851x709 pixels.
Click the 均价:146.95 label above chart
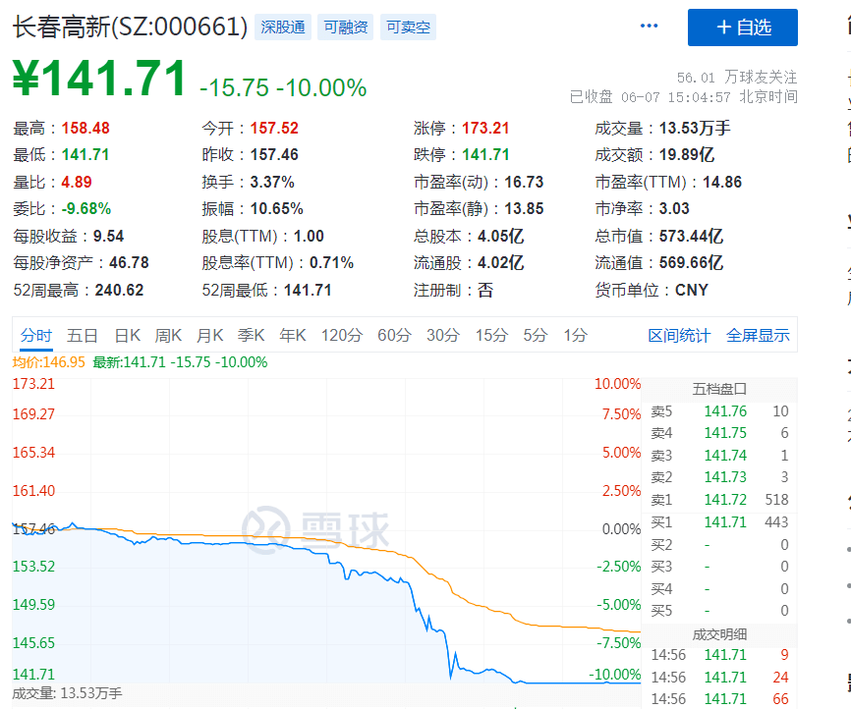pos(49,362)
